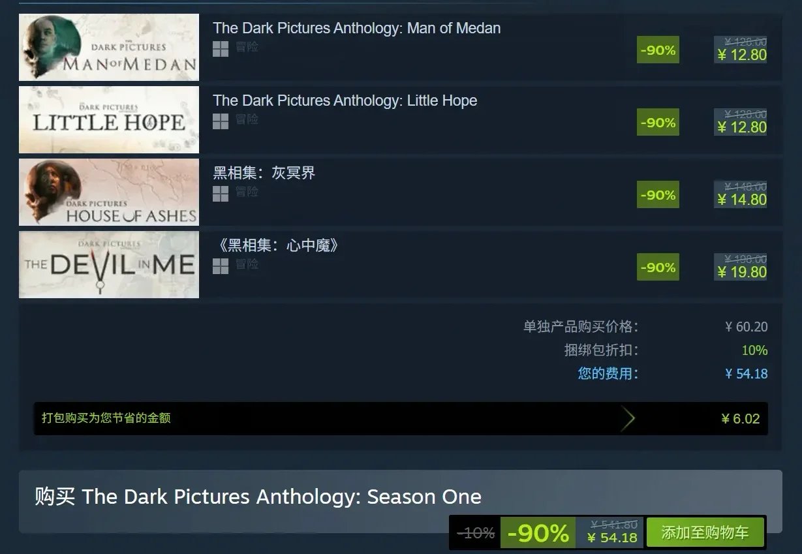The height and width of the screenshot is (554, 802).
Task: Open the Little Hope game thumbnail
Action: click(109, 119)
